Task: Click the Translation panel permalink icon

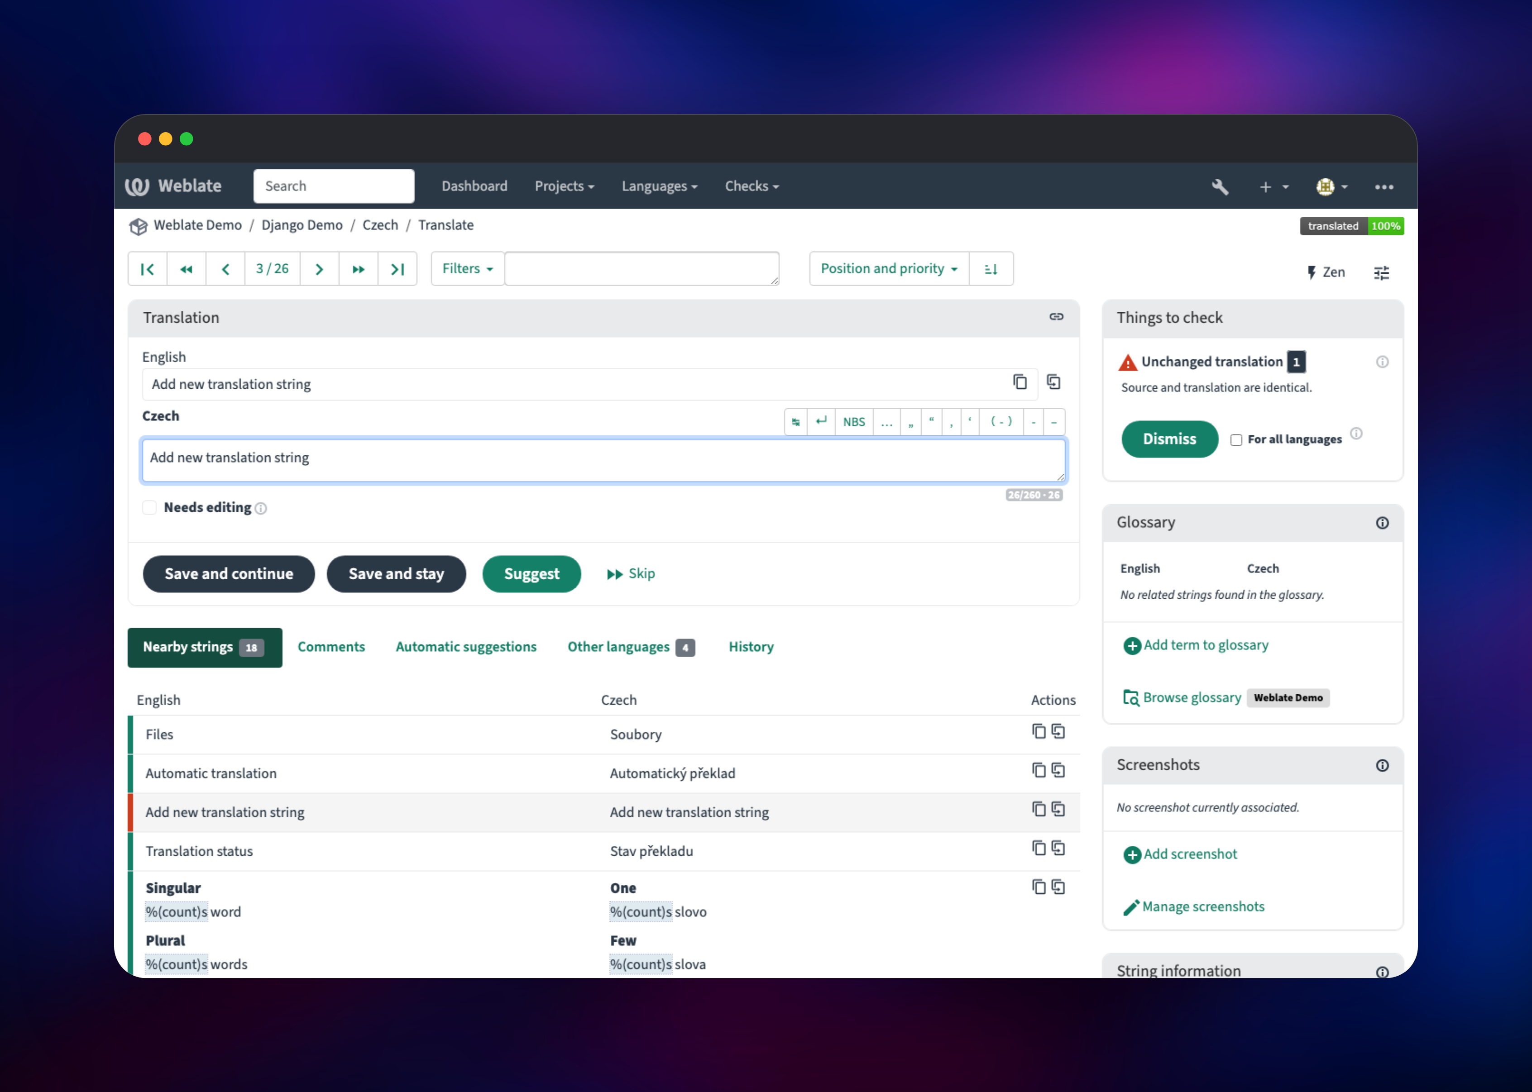Action: (x=1057, y=317)
